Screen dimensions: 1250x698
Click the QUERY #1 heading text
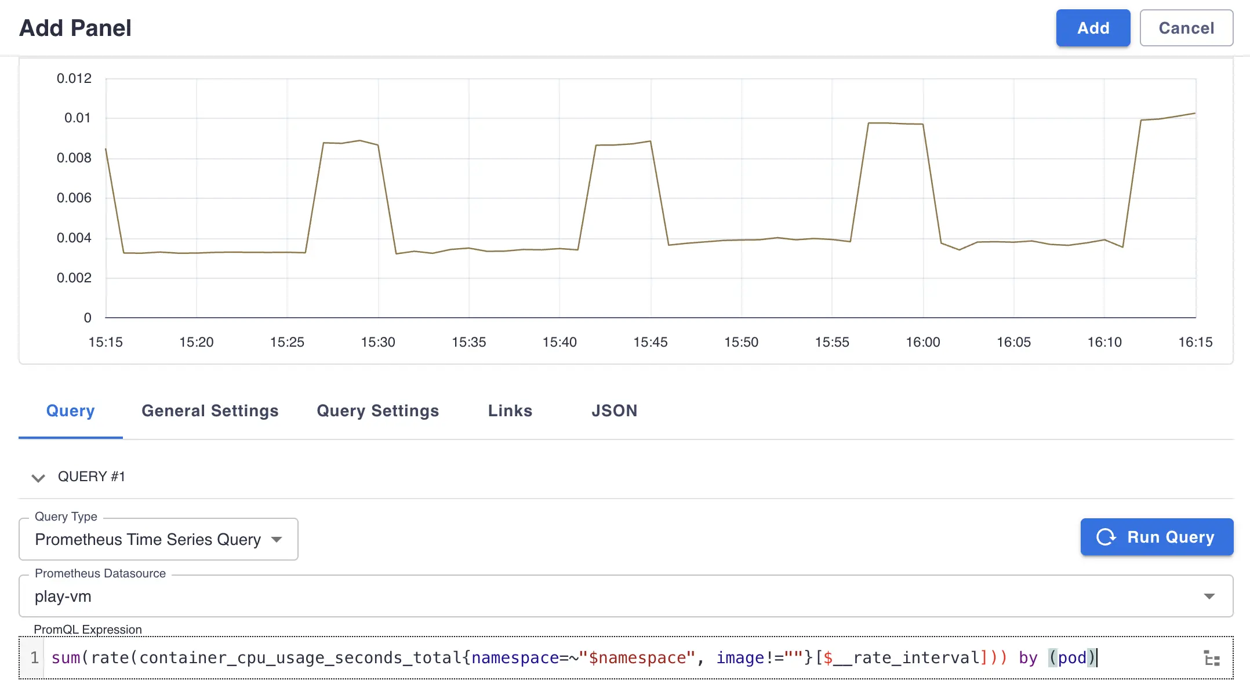pos(92,477)
